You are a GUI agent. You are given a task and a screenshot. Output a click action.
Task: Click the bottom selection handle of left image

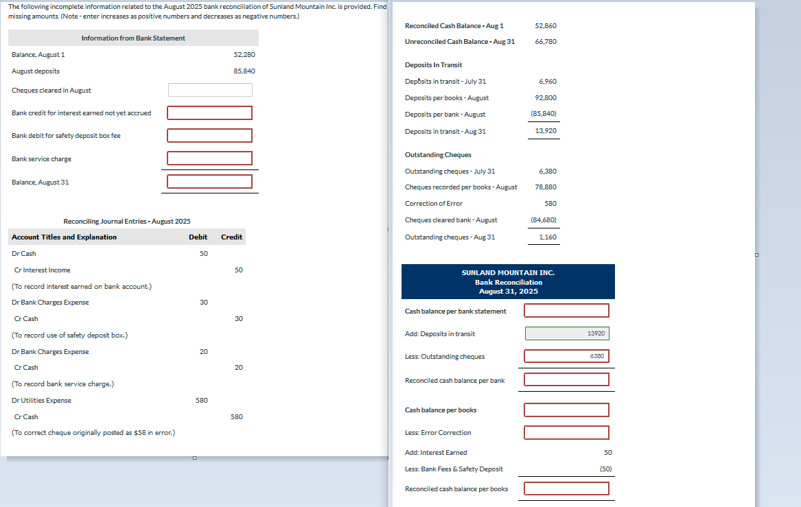[194, 458]
